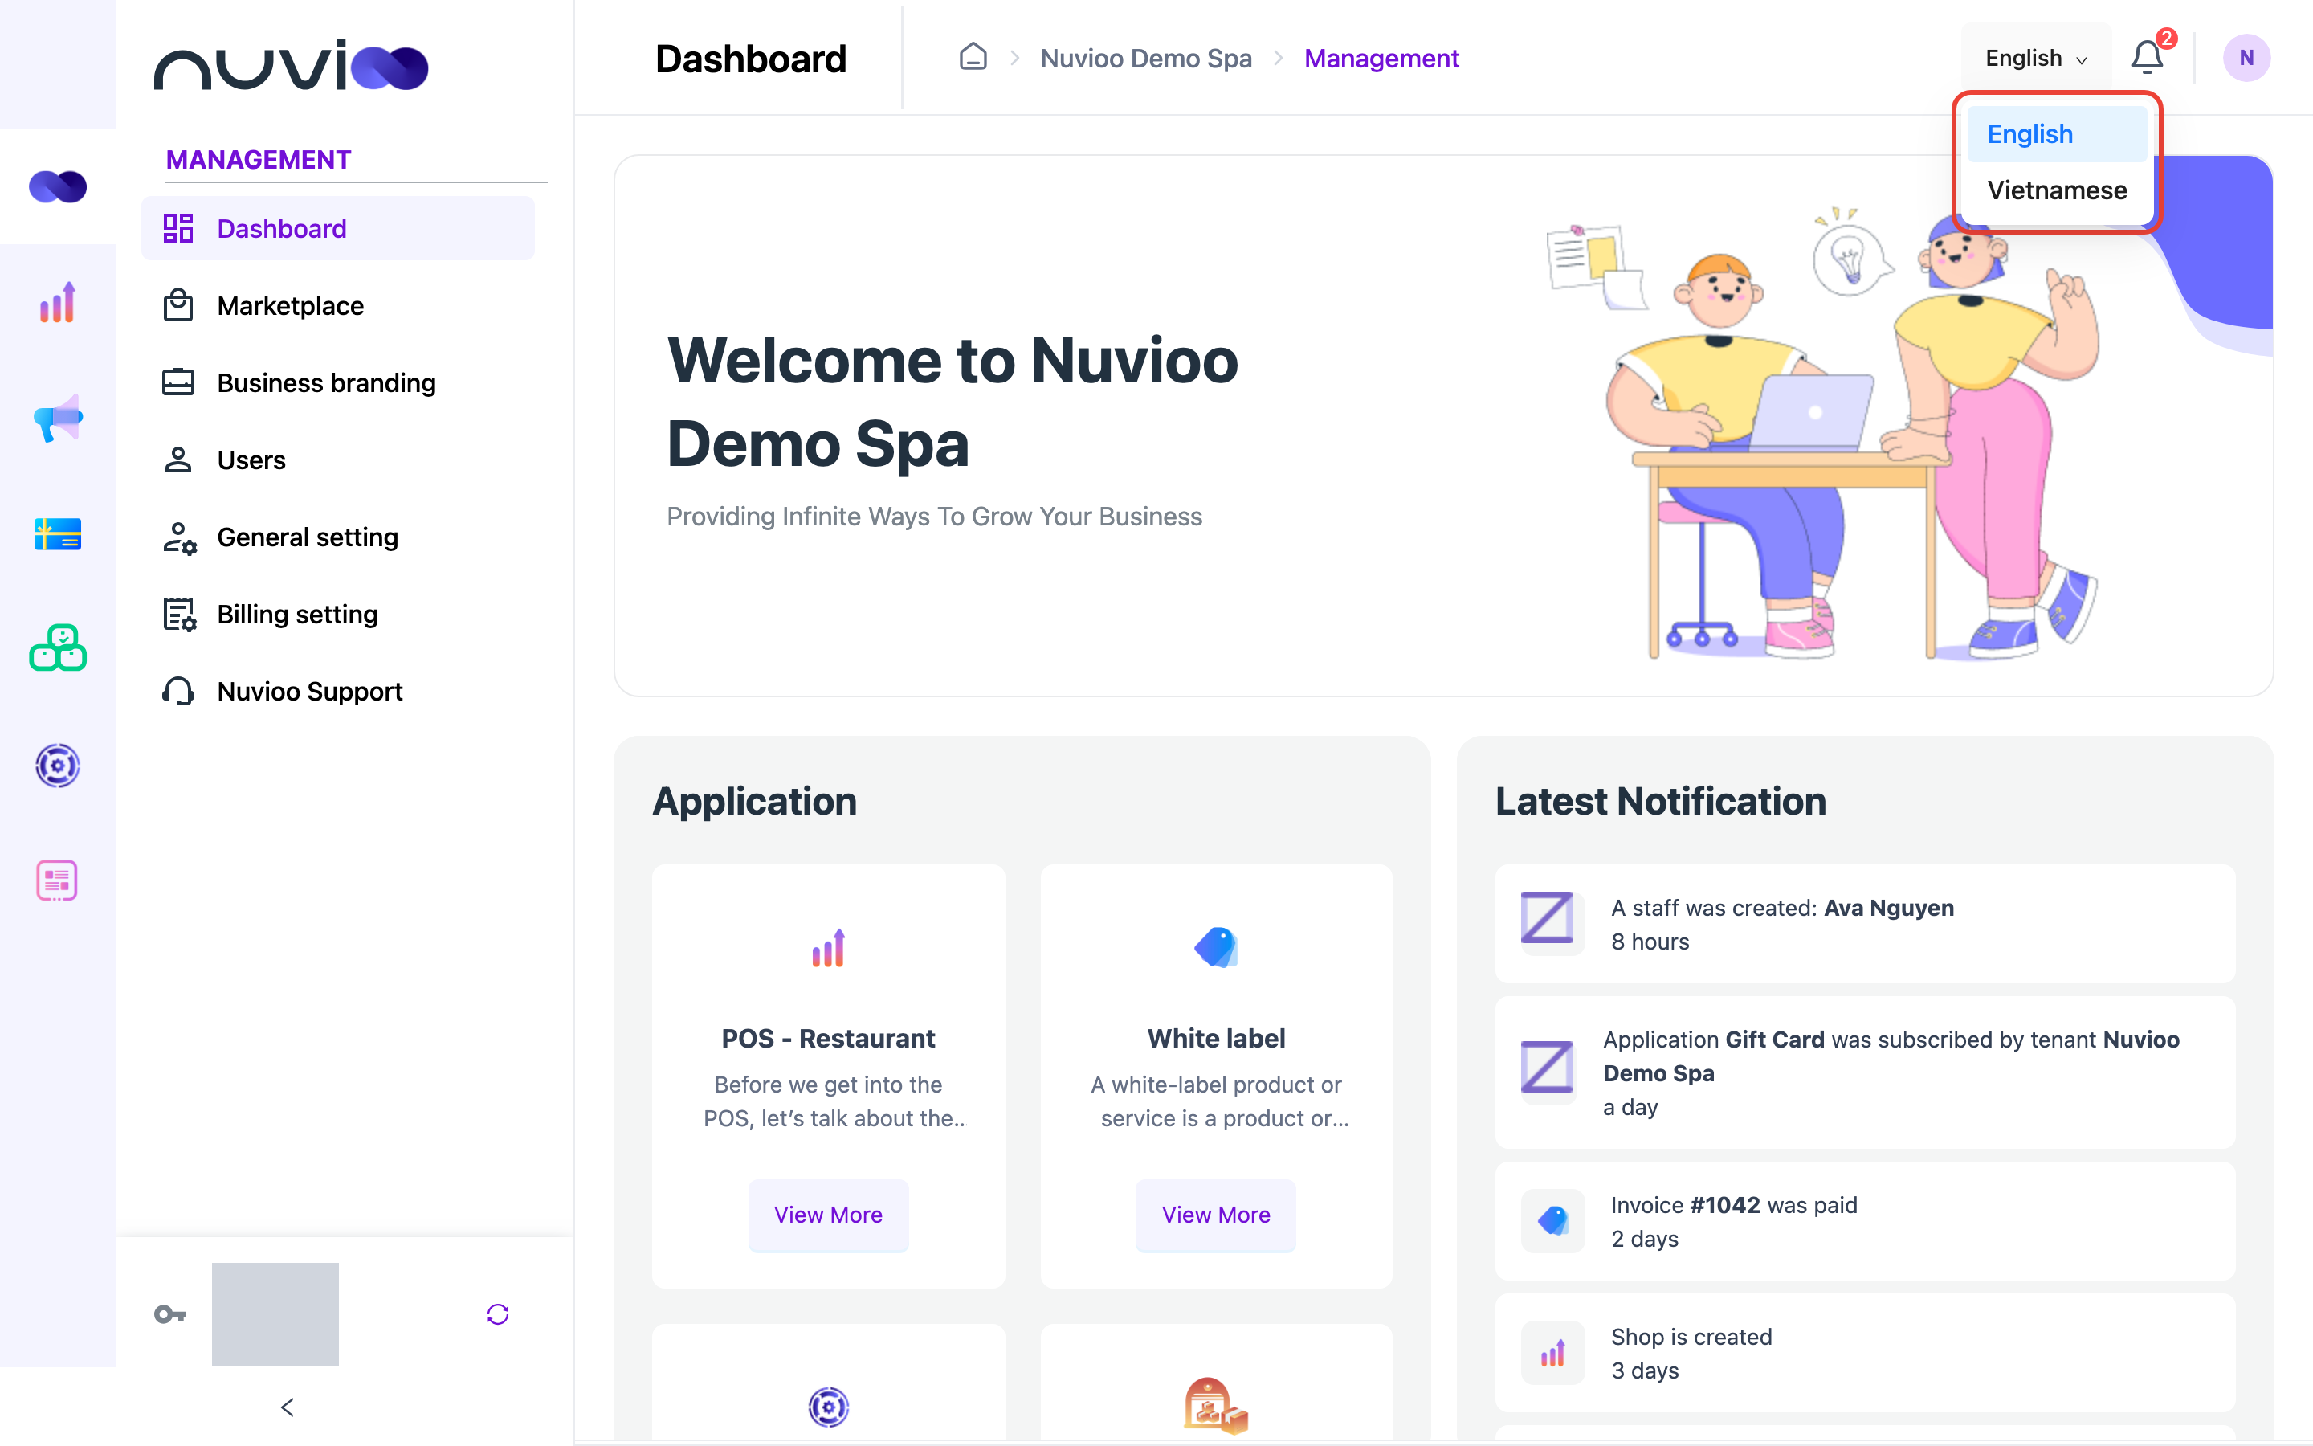2313x1446 pixels.
Task: Open the megaphone marketing app icon
Action: click(57, 418)
